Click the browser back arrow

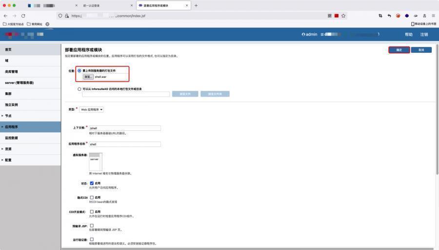(x=5, y=16)
